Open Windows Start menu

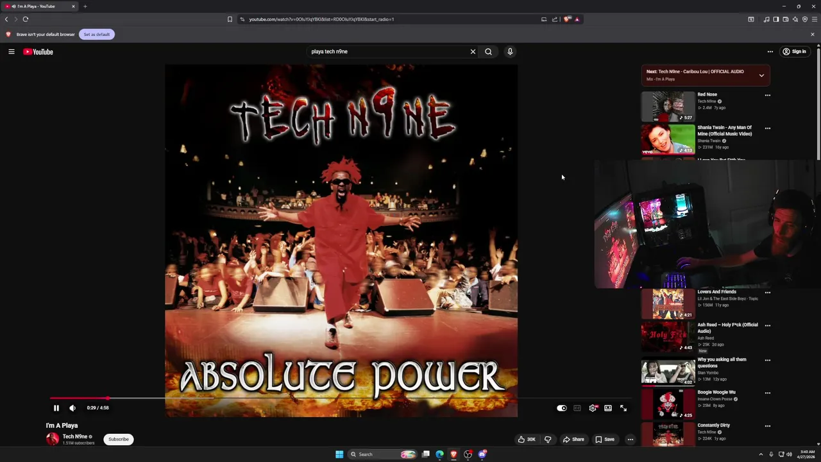tap(339, 454)
